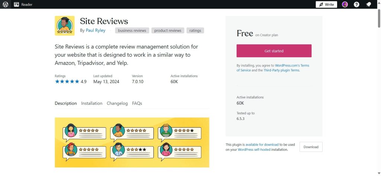
Task: Click the 6.5.3 tested version text
Action: 241,119
